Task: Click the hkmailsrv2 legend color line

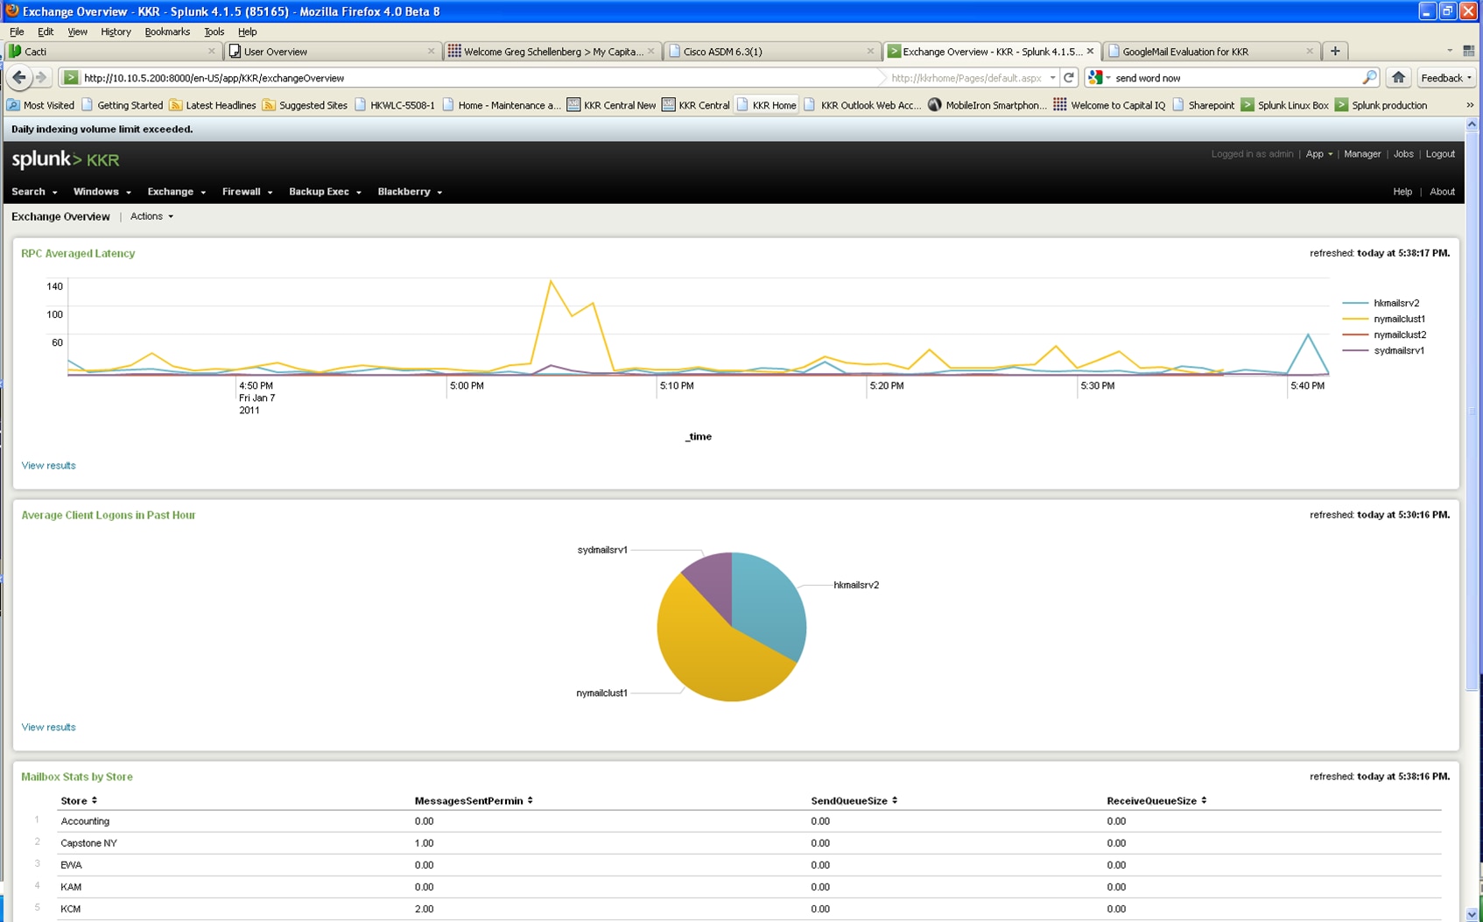Action: pyautogui.click(x=1355, y=303)
